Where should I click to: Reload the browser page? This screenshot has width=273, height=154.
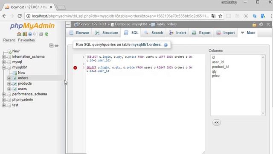click(20, 16)
